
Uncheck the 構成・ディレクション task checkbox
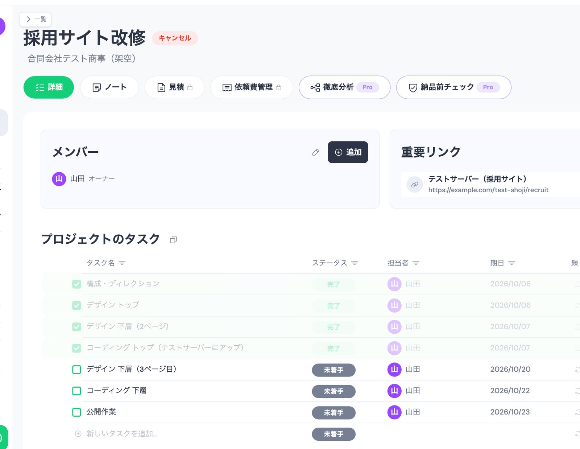pos(76,284)
